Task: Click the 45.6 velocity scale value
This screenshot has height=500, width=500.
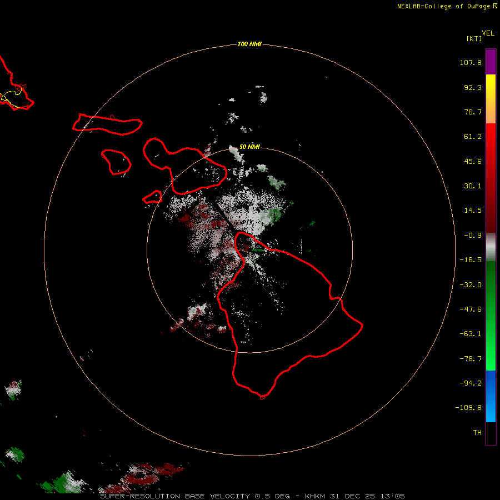Action: click(x=473, y=161)
